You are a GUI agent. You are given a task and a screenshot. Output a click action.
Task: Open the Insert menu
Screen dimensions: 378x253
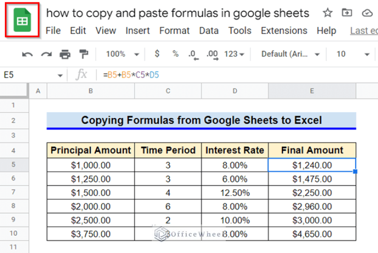click(x=137, y=31)
